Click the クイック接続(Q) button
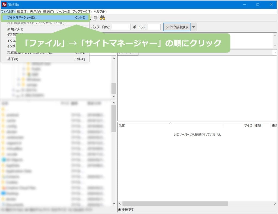The width and height of the screenshot is (278, 214). pos(176,27)
